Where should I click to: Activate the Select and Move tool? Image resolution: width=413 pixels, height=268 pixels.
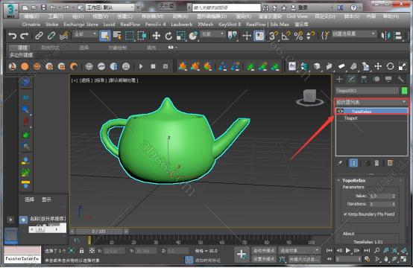tap(157, 36)
